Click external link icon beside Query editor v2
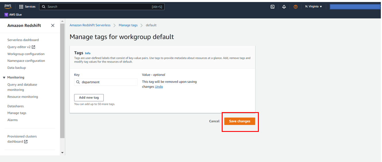Viewport: 382px width, 162px height. 33,47
